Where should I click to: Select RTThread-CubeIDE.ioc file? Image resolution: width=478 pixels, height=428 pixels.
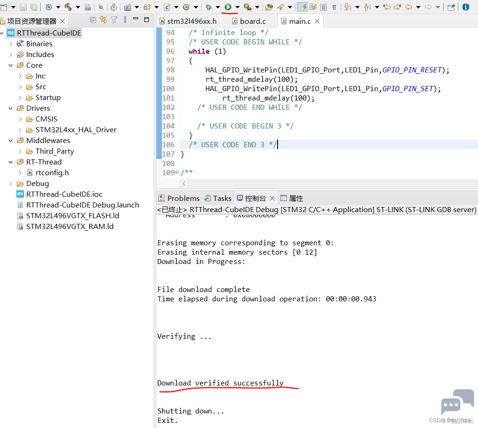pos(64,194)
